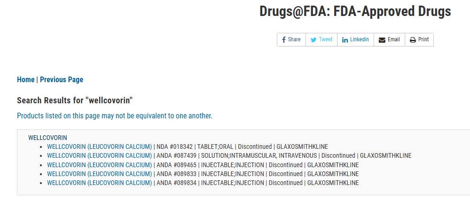Open Wellcovorin ANDA #089833 injectable result
The image size is (470, 216).
tap(100, 174)
